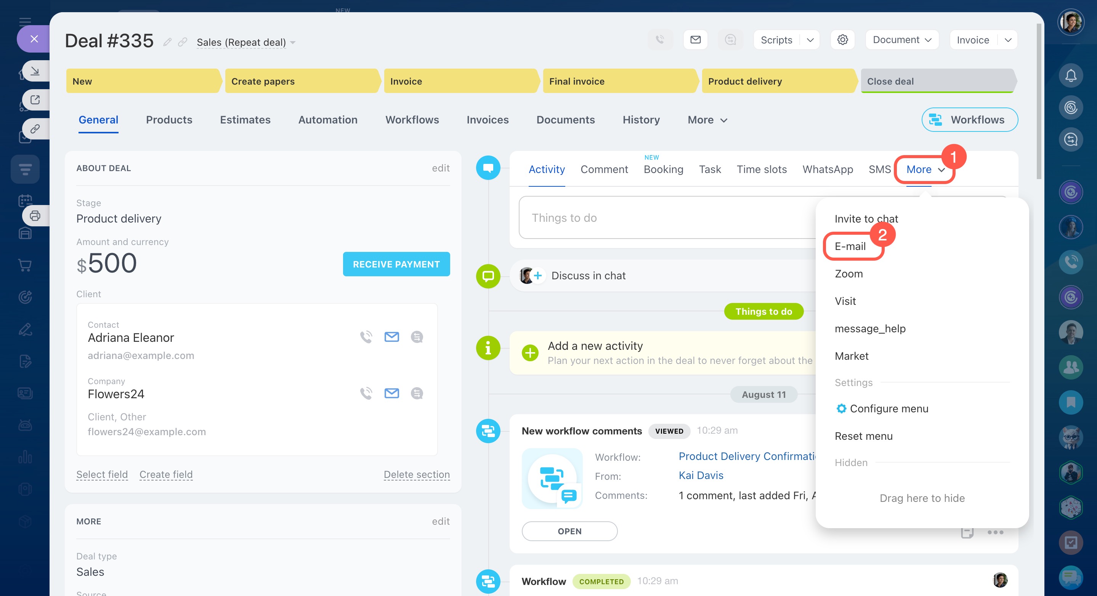
Task: Send email to Flowers24 via envelope icon
Action: [x=391, y=393]
